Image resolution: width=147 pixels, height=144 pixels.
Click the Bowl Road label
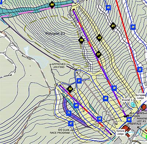(27, 58)
